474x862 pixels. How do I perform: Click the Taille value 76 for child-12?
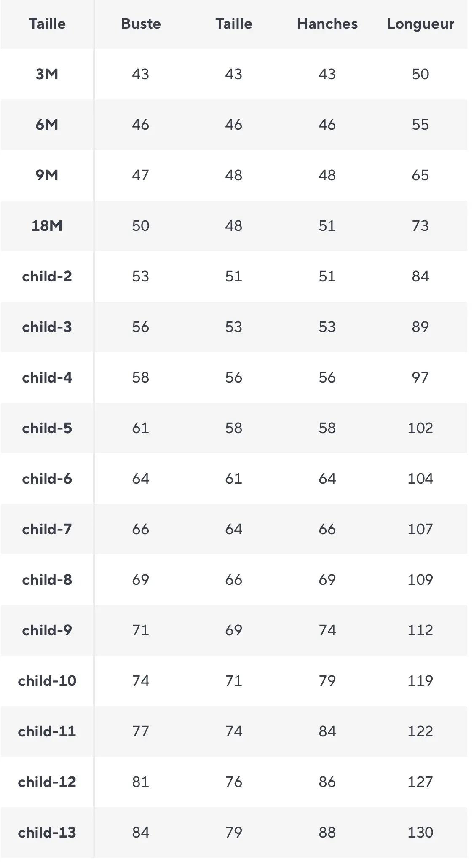click(x=234, y=782)
